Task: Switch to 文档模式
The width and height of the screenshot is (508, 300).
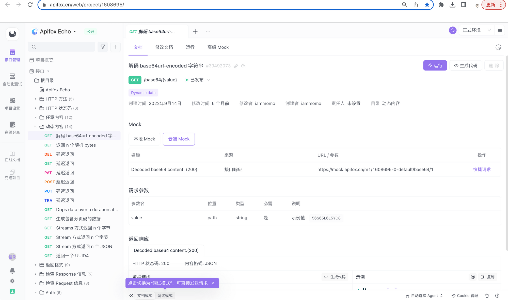Action: coord(145,296)
